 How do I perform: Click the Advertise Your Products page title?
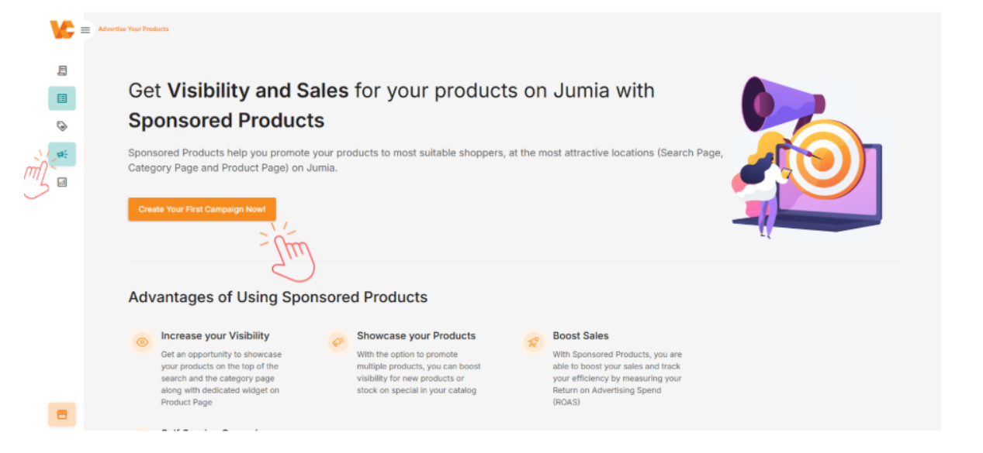133,29
